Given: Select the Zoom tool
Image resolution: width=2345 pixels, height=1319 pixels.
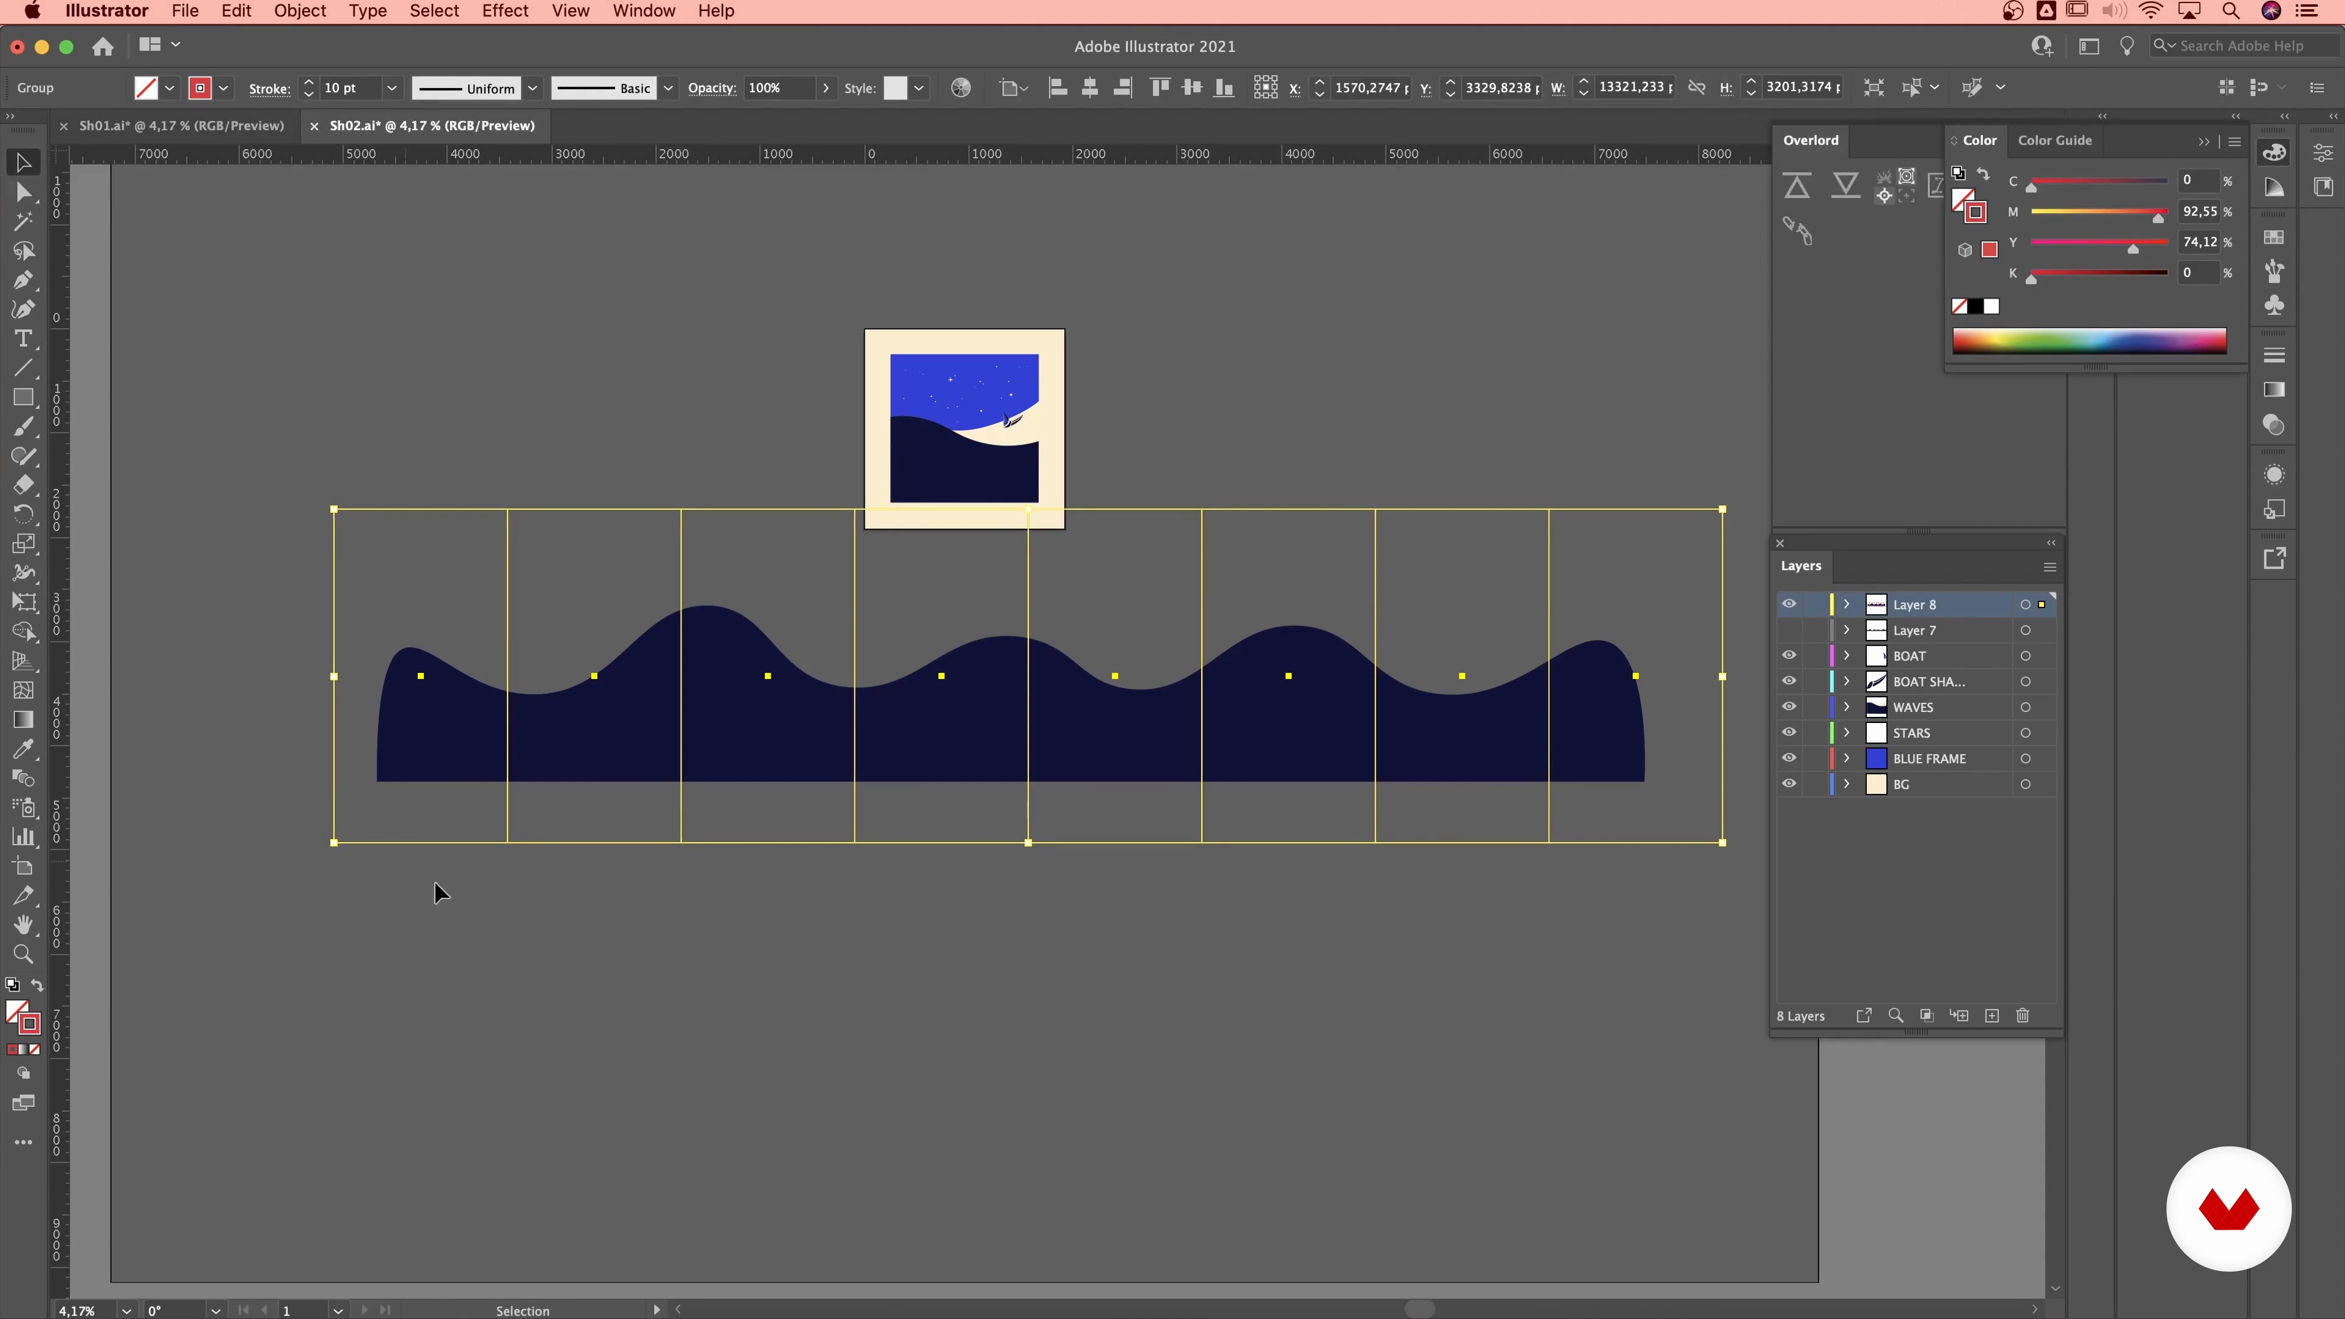Looking at the screenshot, I should point(24,954).
